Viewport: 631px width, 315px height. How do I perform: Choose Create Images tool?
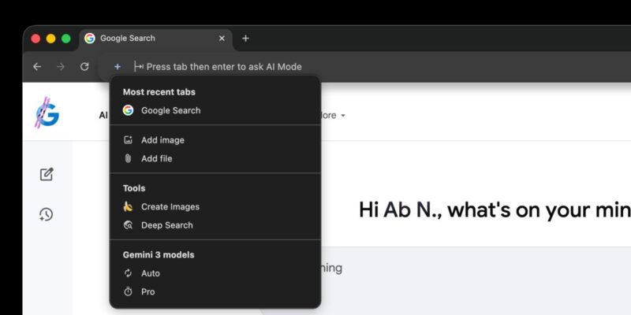(x=215, y=207)
